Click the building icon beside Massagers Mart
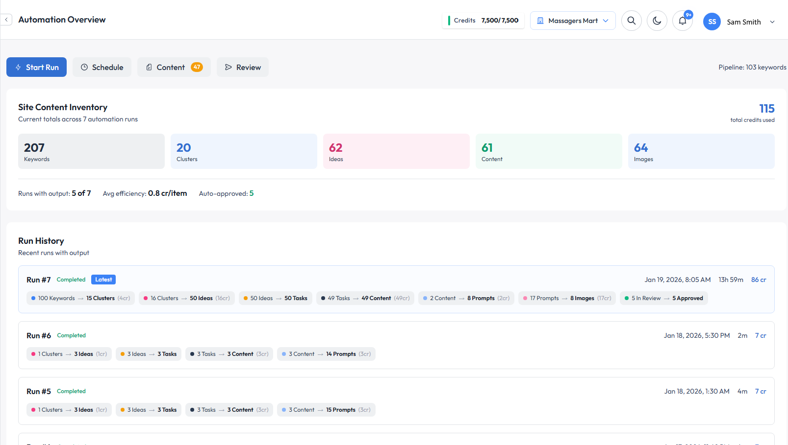 (x=540, y=21)
